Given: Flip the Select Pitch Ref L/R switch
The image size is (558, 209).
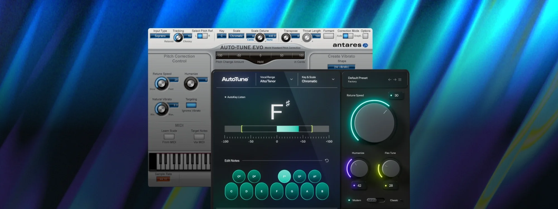Looking at the screenshot, I should pyautogui.click(x=202, y=36).
